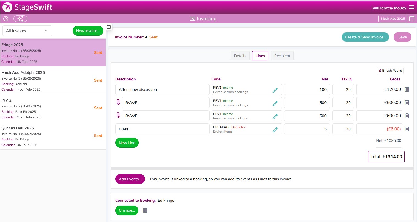Click the £120.00 gross field
Viewport: 417px width, 222px height.
[379, 89]
